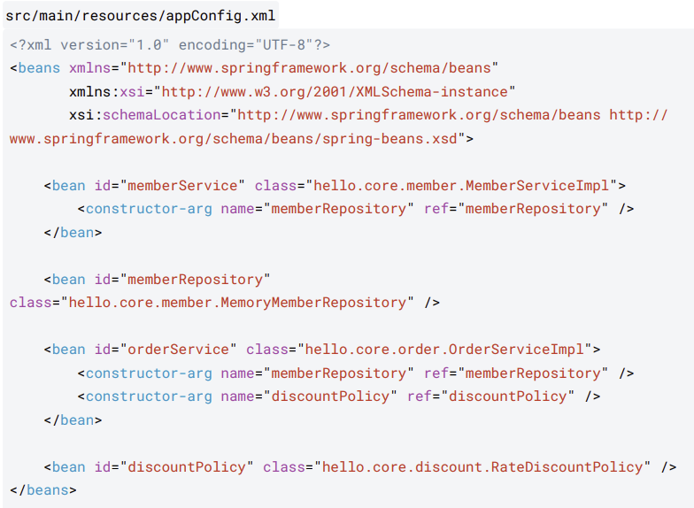Select the id value "memberService"

coord(182,186)
